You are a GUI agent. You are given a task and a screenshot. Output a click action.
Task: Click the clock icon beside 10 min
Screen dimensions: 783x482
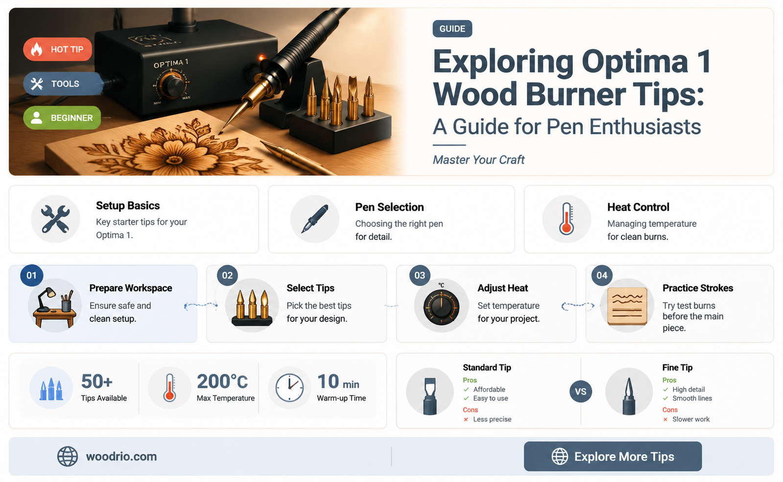click(x=290, y=388)
